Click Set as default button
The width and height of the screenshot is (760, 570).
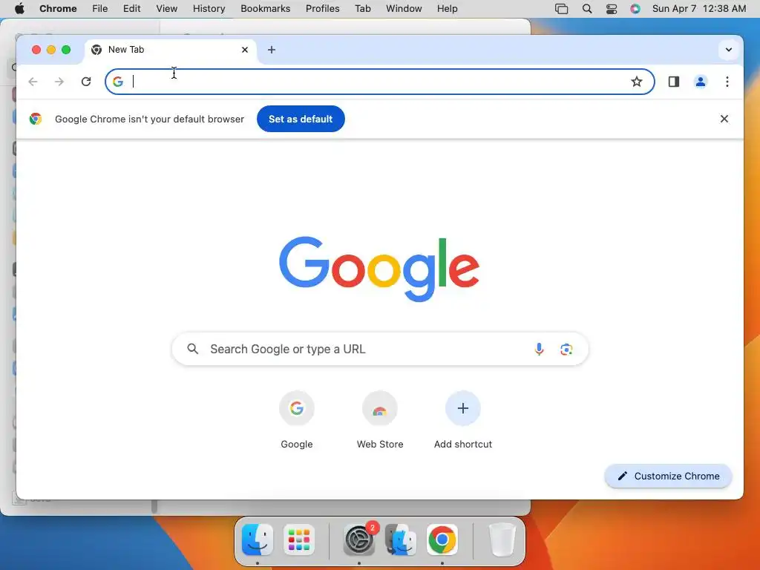301,119
